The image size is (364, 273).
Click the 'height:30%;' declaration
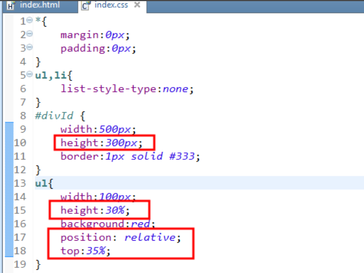95,210
